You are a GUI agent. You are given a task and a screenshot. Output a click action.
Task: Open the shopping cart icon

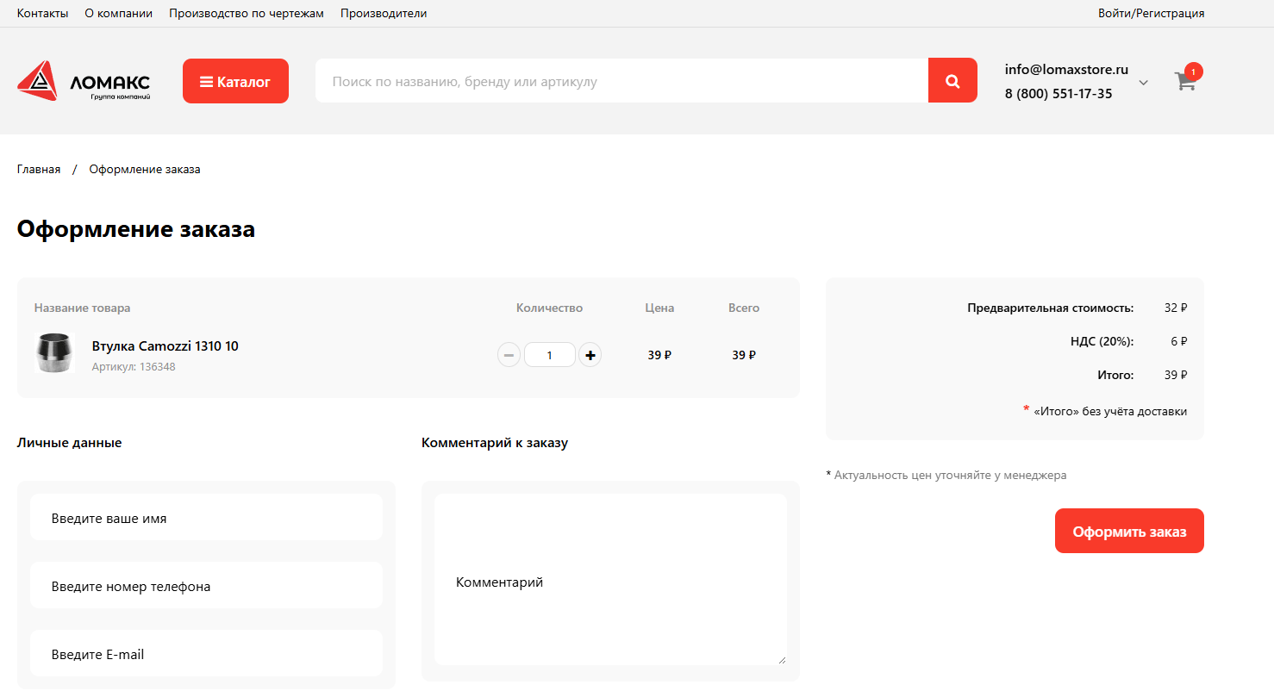[1185, 82]
